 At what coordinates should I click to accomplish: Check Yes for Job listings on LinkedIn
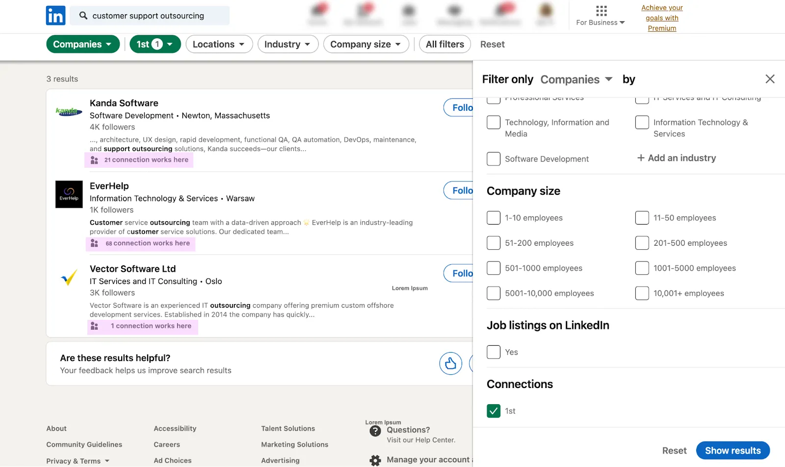pos(494,352)
